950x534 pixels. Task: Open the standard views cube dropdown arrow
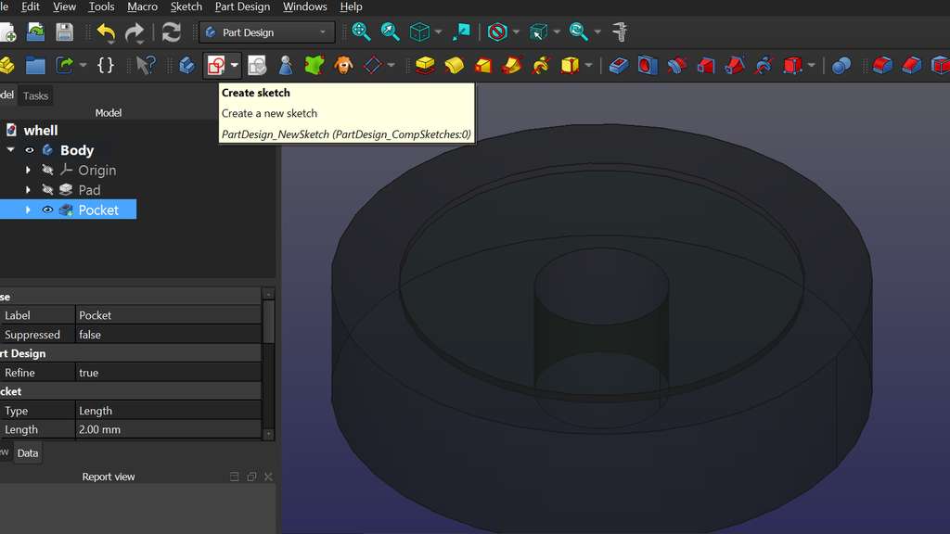(x=439, y=32)
